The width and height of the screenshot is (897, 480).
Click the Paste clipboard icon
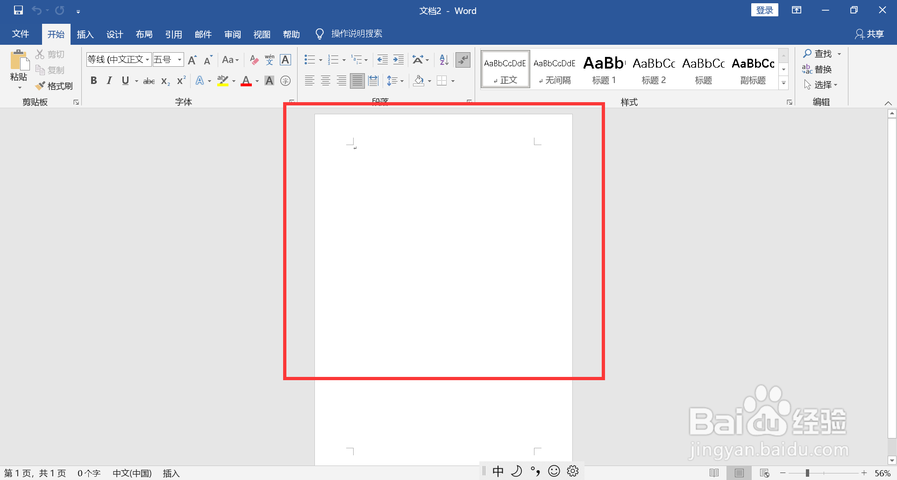19,61
